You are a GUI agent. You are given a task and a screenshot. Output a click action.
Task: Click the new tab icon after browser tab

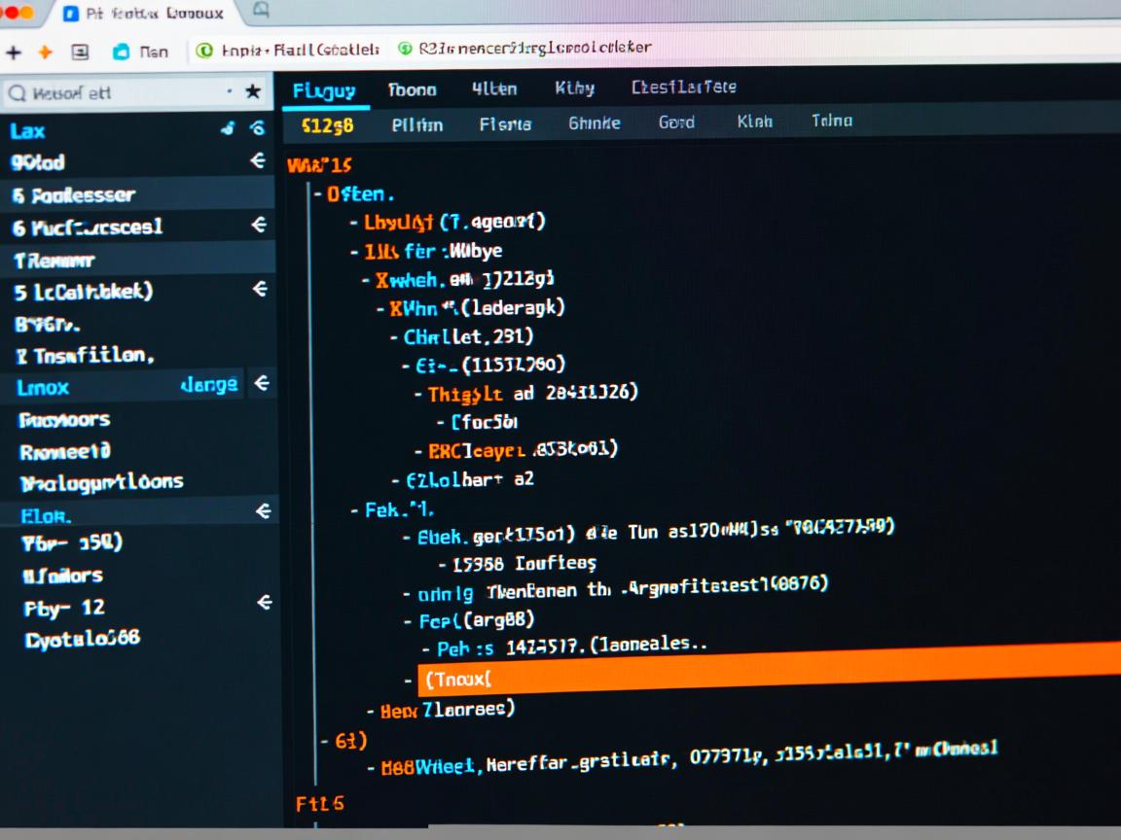[x=260, y=12]
